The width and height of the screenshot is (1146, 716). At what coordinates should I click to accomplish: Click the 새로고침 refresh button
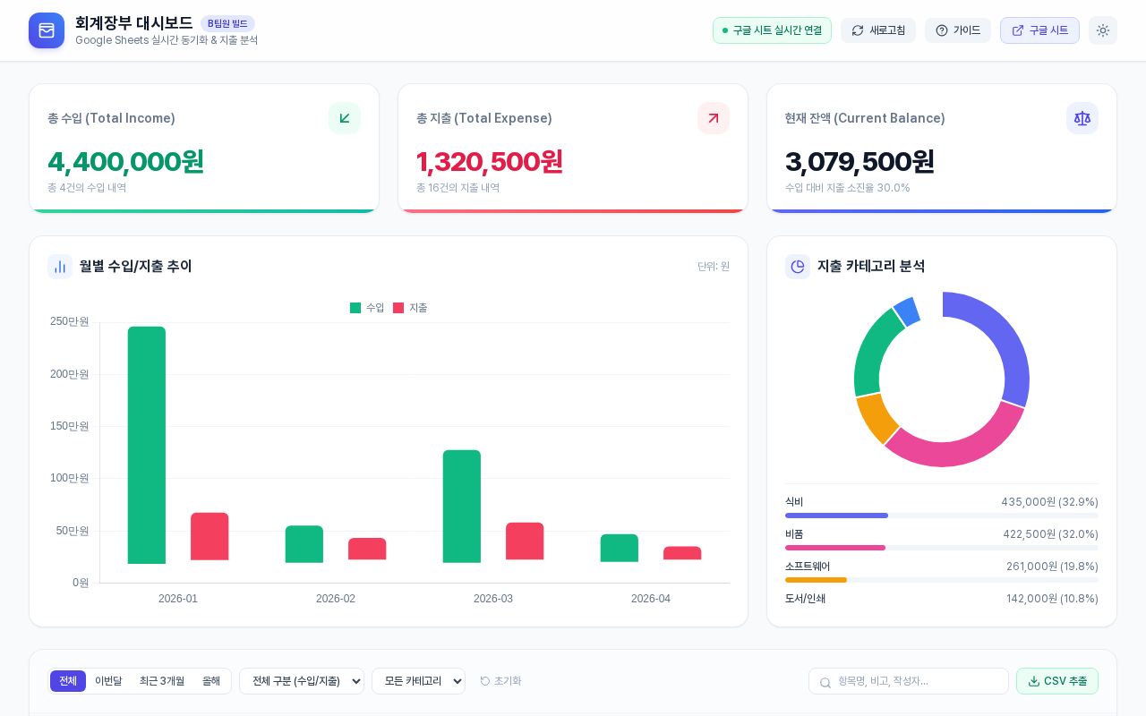[878, 30]
